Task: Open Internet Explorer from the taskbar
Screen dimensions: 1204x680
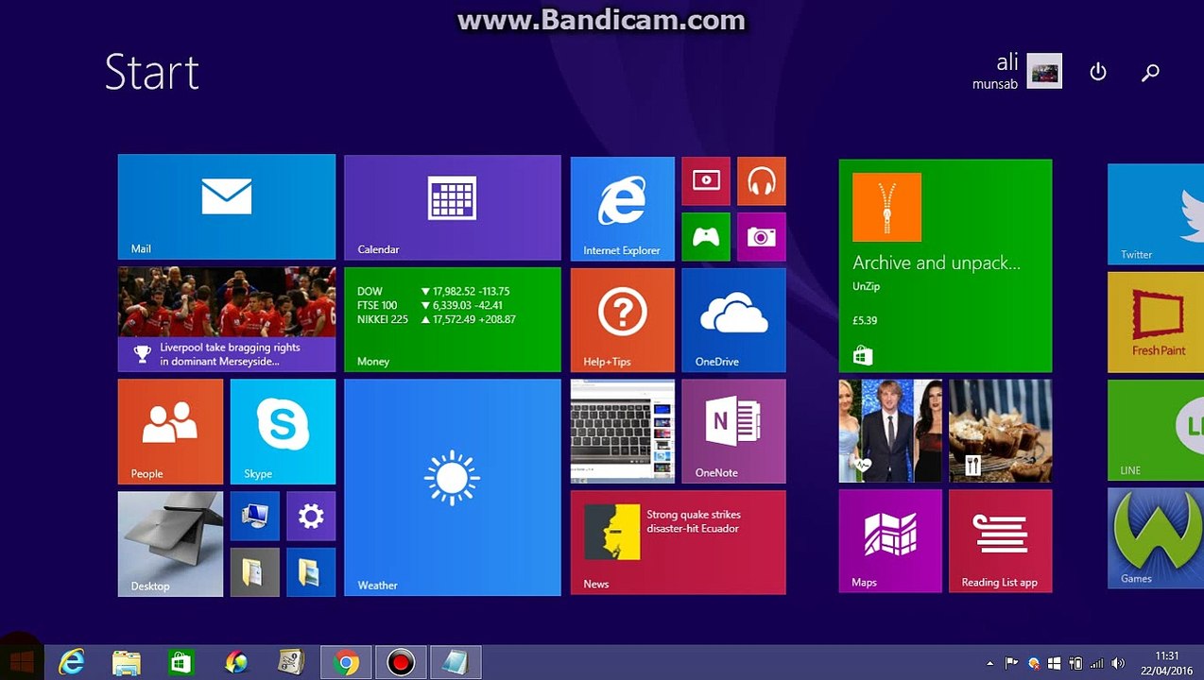Action: coord(71,663)
